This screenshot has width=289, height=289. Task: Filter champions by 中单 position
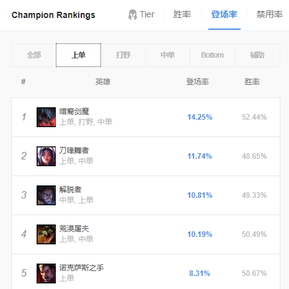pyautogui.click(x=167, y=55)
